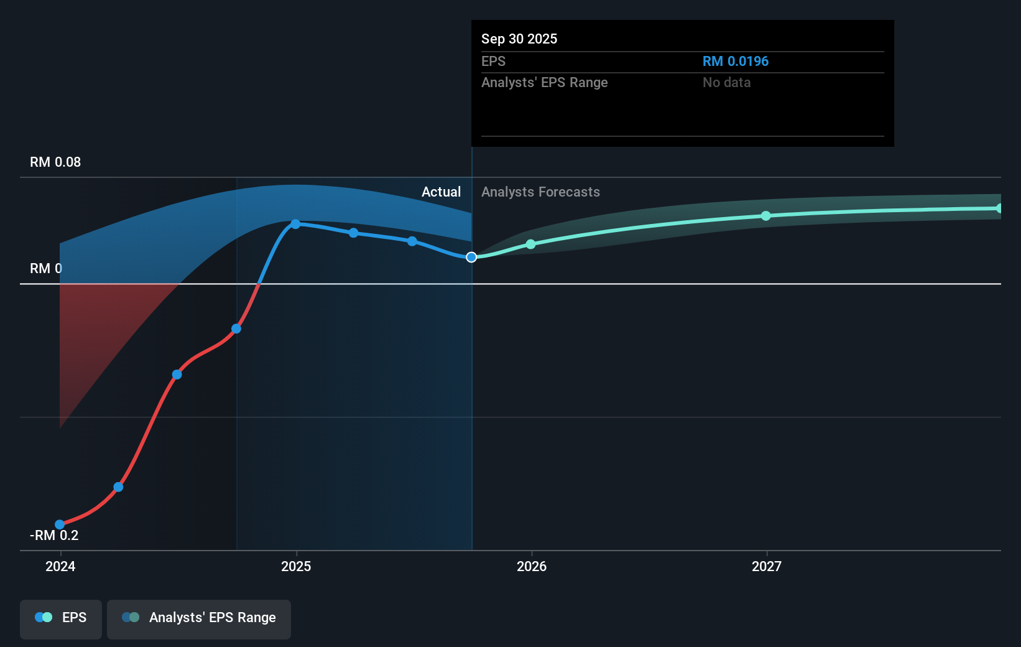
Task: Switch to the Actual section label
Action: (x=441, y=192)
